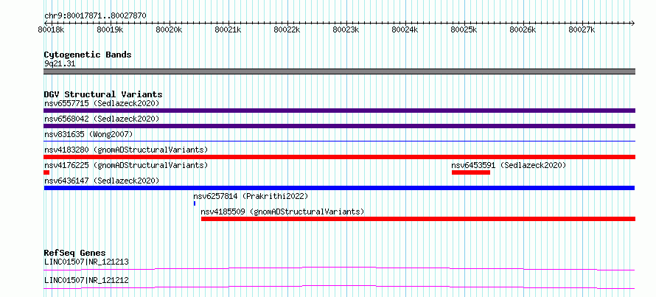656x297 pixels.
Task: Open the nsv6453591 (Sedlazeck2020) label
Action: pos(509,165)
